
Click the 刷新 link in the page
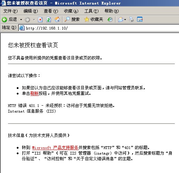click(x=35, y=93)
